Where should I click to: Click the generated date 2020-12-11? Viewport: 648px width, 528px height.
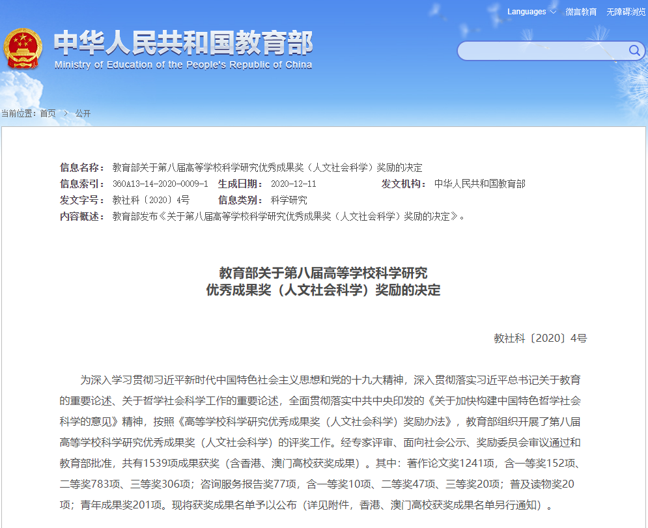[x=294, y=184]
